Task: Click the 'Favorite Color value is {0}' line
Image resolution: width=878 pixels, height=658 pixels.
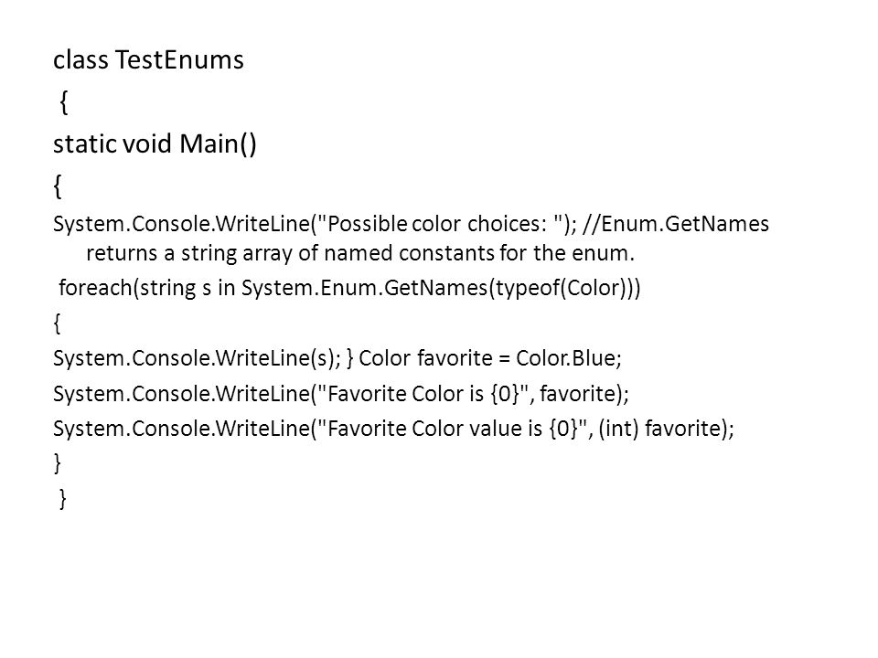Action: tap(393, 429)
